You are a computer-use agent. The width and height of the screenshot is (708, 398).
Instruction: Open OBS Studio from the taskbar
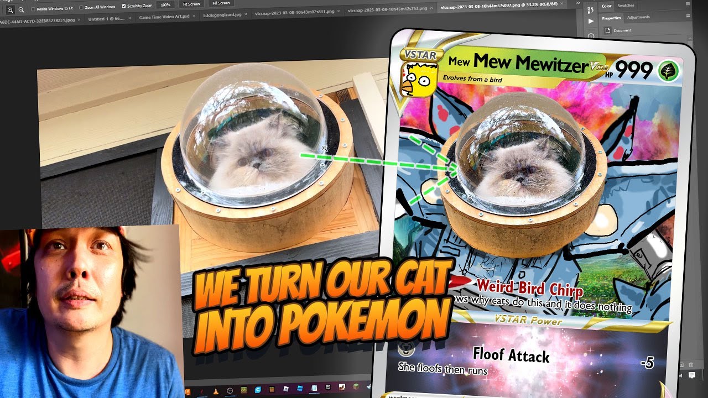pyautogui.click(x=230, y=390)
